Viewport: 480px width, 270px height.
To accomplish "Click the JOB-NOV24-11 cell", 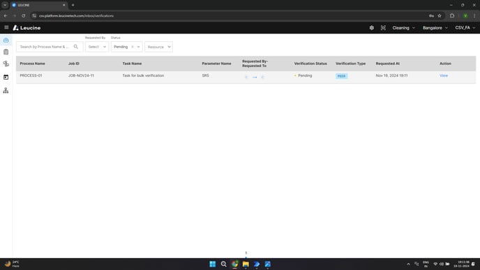I will tap(81, 75).
